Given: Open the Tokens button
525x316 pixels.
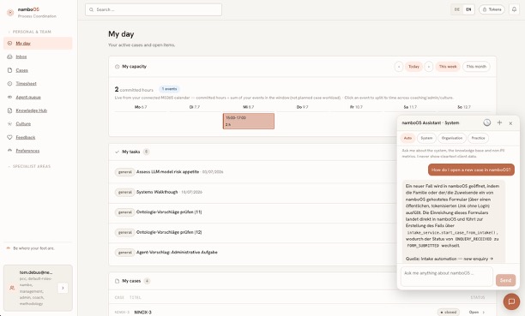Looking at the screenshot, I should click(492, 9).
